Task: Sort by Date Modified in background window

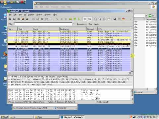Action: coord(151,19)
